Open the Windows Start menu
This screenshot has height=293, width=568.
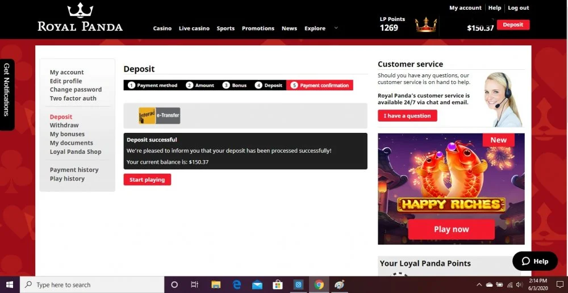pos(10,284)
